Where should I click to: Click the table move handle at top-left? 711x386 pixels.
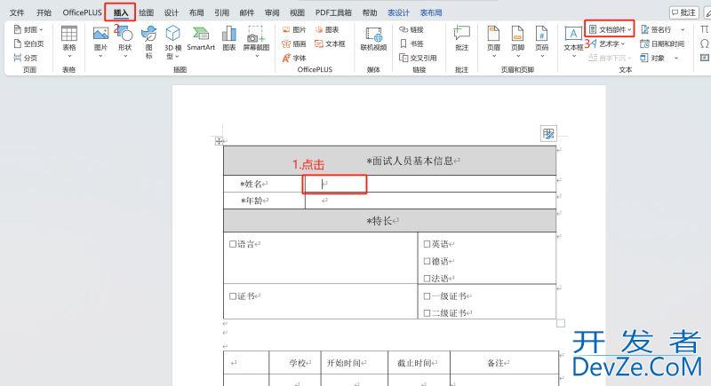(218, 140)
